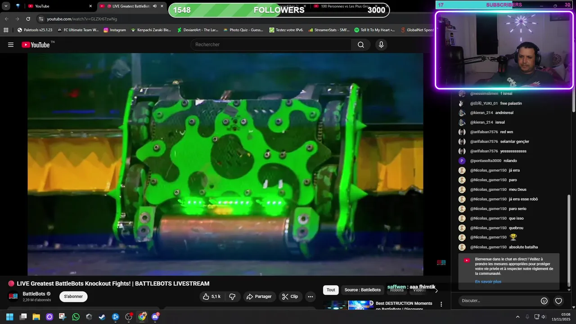Open the Testez votre IPv6 bookmark

click(x=286, y=30)
